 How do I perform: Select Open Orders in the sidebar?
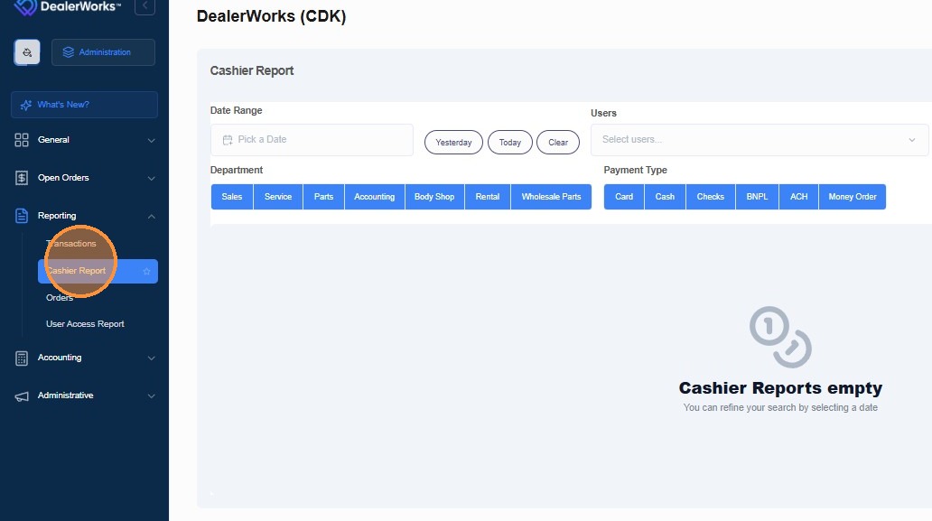click(x=63, y=178)
